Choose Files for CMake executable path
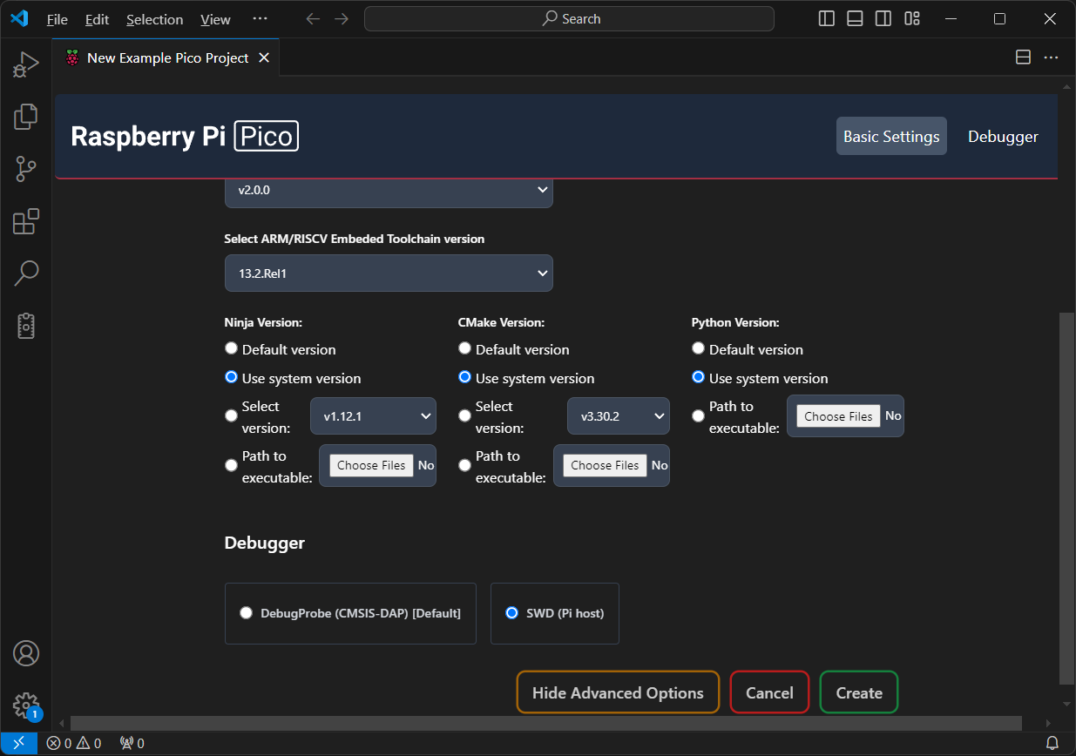 [605, 465]
